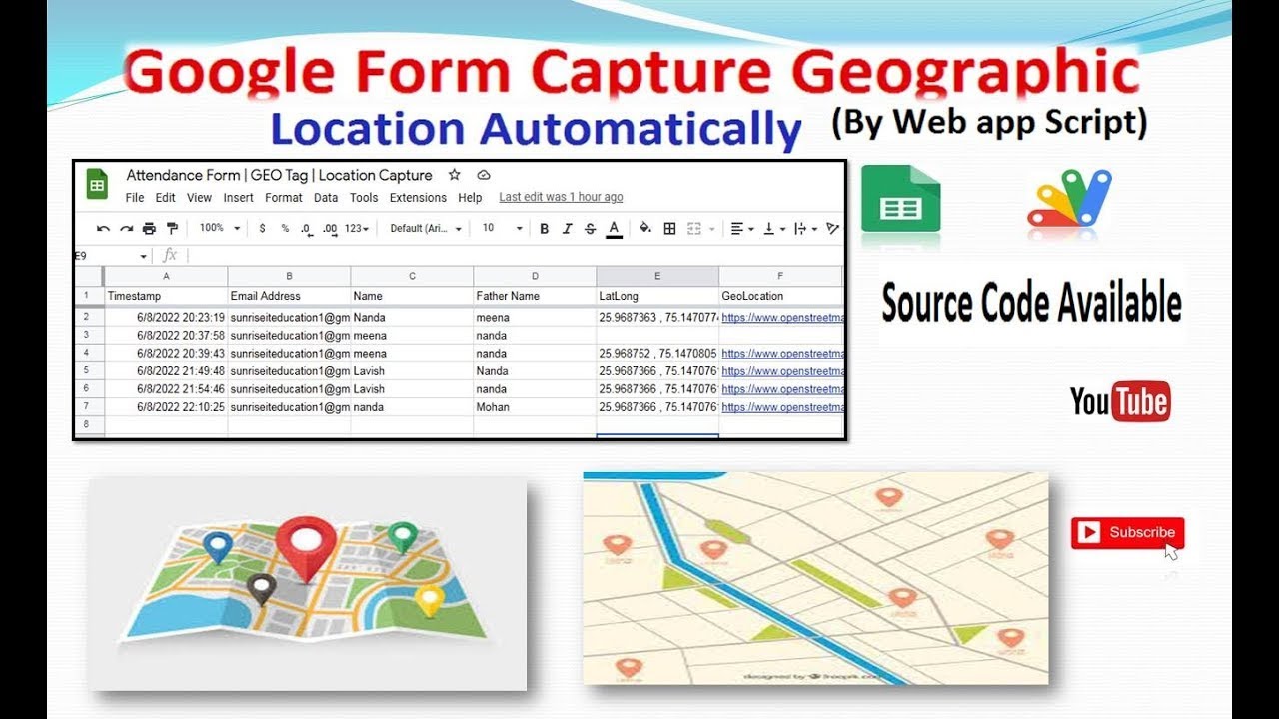Open the Data menu
1279x719 pixels.
click(x=326, y=198)
